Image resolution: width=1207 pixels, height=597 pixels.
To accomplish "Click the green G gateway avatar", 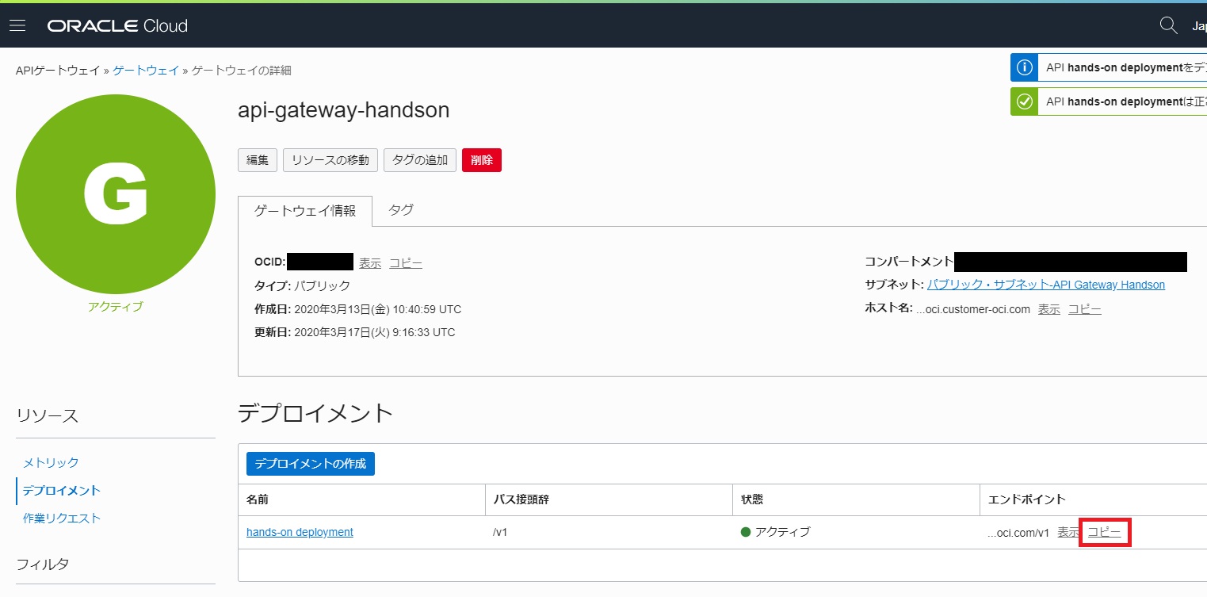I will coord(116,194).
